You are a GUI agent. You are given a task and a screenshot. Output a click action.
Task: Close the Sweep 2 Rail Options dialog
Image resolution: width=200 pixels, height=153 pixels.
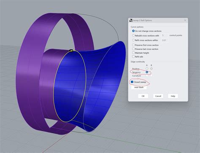click(185, 20)
